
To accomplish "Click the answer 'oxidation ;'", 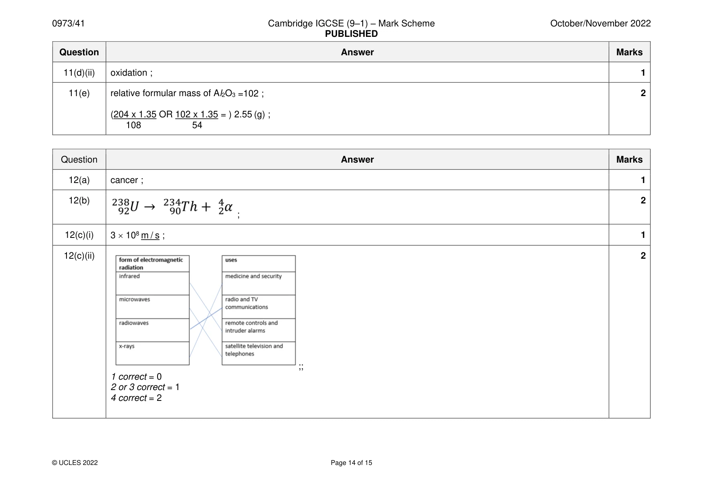I will pos(131,72).
